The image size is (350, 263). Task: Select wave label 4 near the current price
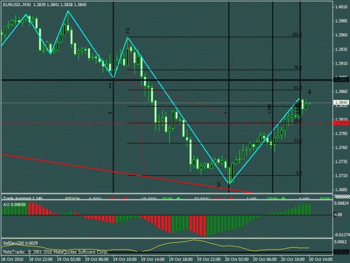309,91
